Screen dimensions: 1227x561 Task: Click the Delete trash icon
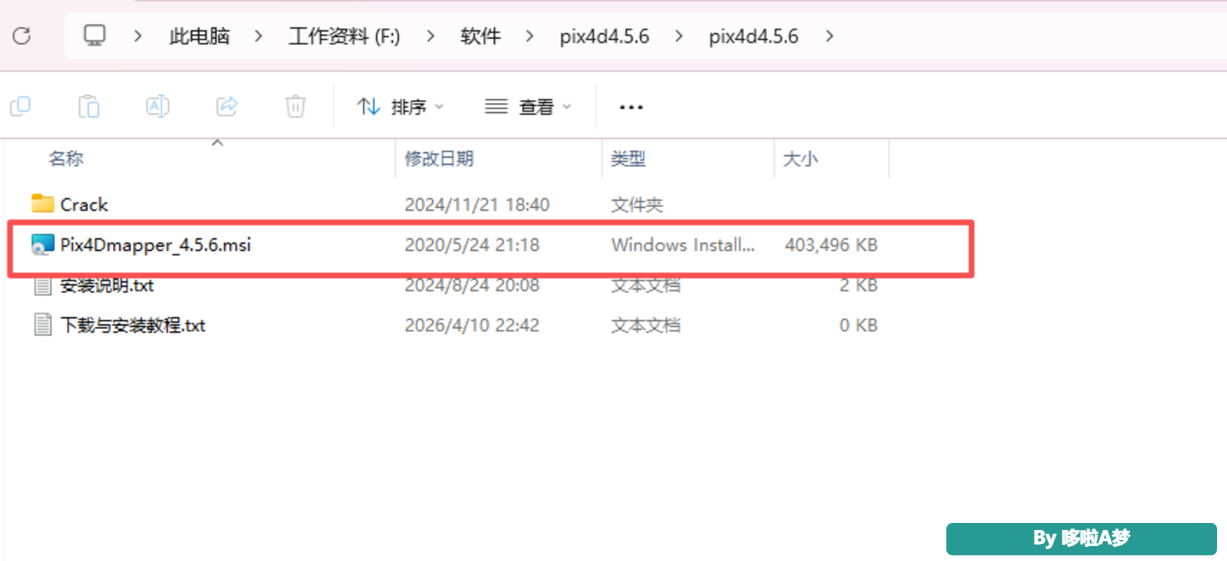(x=295, y=106)
